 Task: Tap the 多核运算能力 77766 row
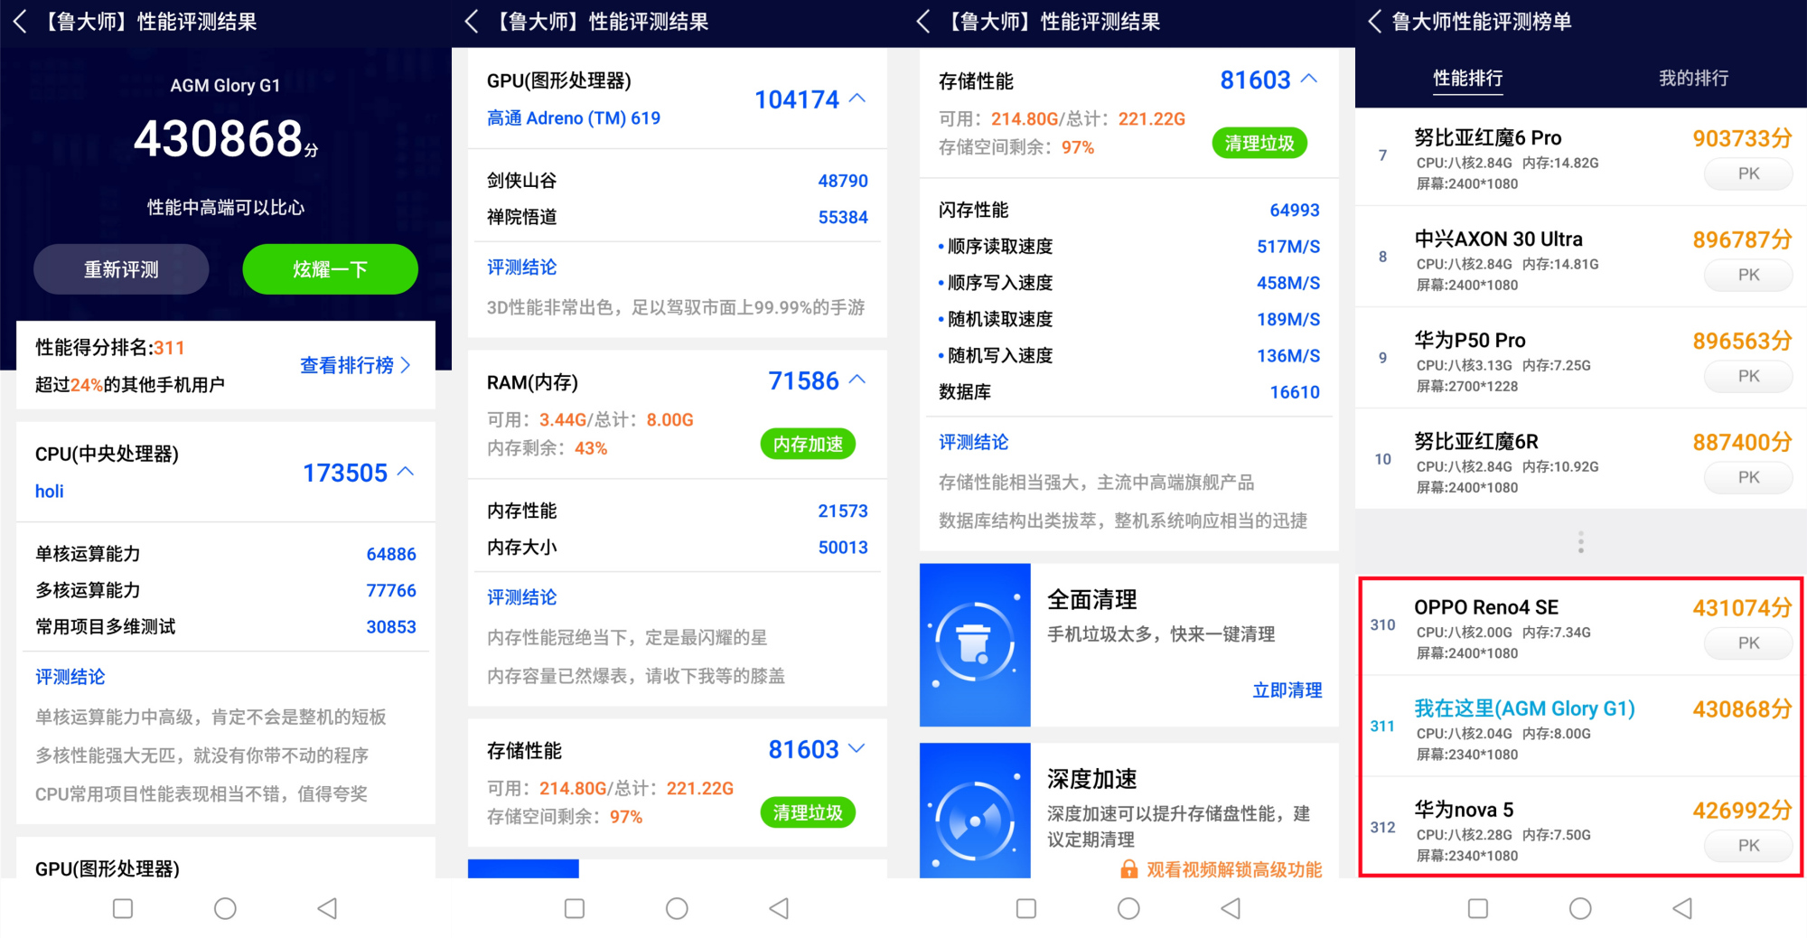(226, 590)
